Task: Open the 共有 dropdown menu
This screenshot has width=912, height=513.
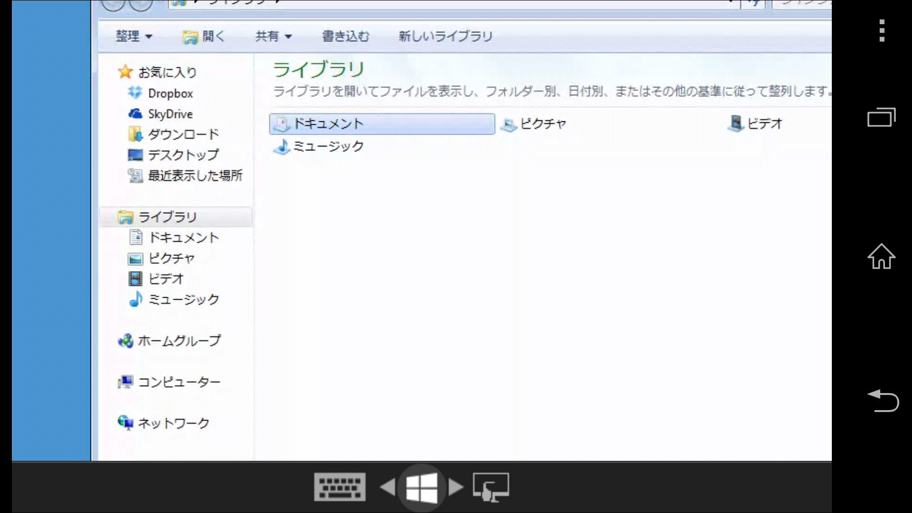Action: [x=273, y=37]
